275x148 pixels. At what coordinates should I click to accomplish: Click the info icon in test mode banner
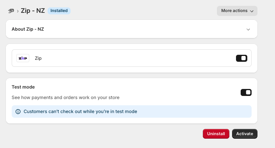pyautogui.click(x=18, y=111)
